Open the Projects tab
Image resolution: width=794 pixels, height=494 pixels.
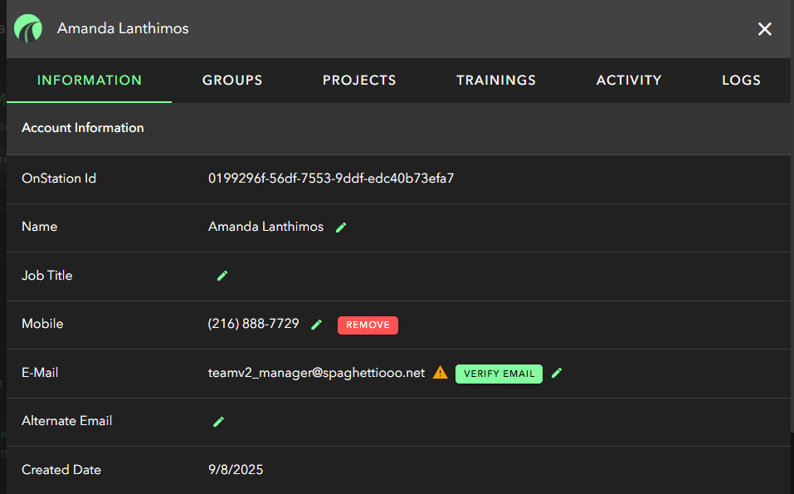359,81
